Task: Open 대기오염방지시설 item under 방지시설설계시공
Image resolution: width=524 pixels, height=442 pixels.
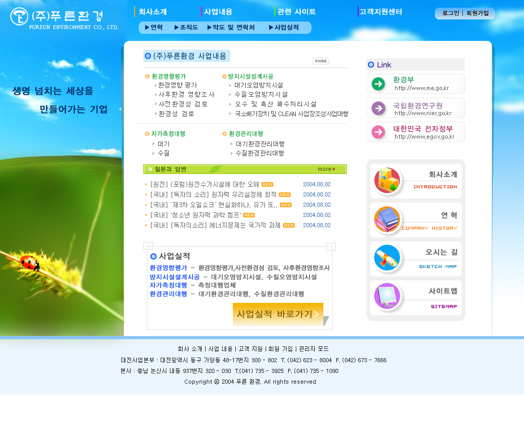Action: (258, 85)
